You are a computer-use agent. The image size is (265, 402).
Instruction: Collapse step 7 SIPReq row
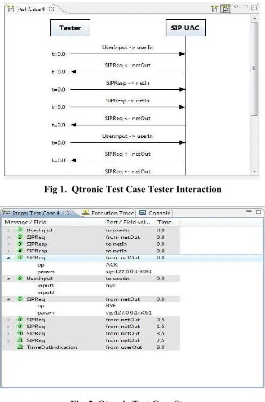point(8,299)
